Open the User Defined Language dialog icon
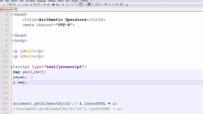The height and width of the screenshot is (114, 203). 93,5
